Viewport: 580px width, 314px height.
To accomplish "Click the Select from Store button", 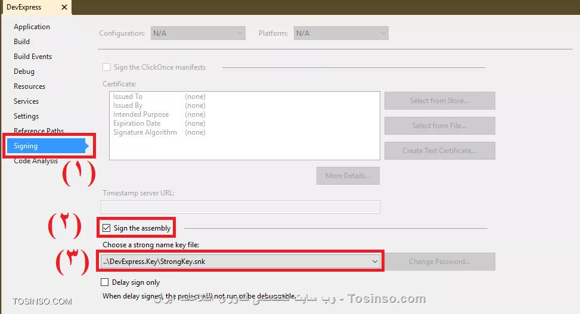I will (440, 101).
